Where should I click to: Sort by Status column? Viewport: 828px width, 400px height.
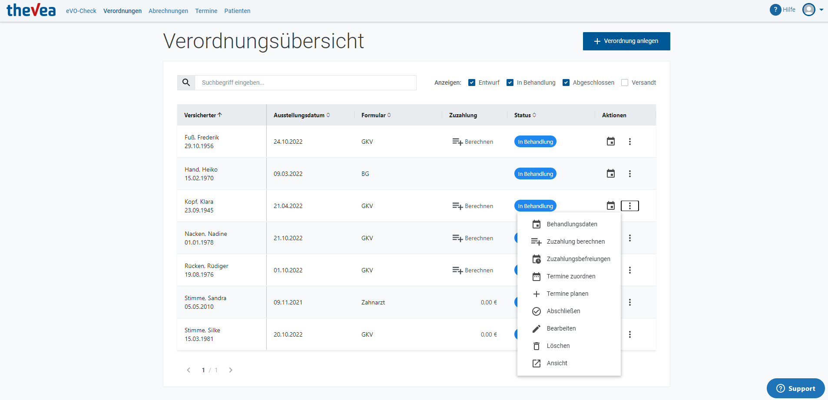point(525,115)
